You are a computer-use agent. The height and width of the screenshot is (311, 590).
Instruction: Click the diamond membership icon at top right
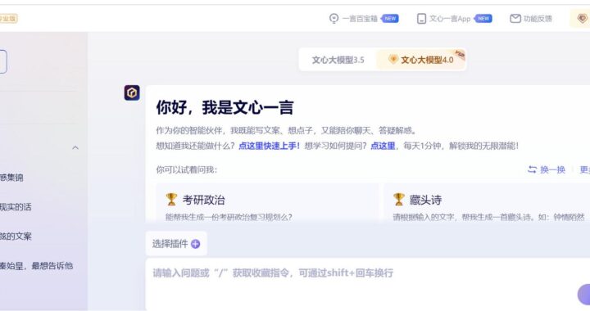coord(582,18)
